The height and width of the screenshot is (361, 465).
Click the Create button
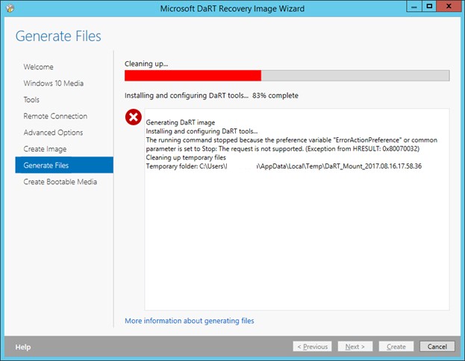(x=396, y=347)
